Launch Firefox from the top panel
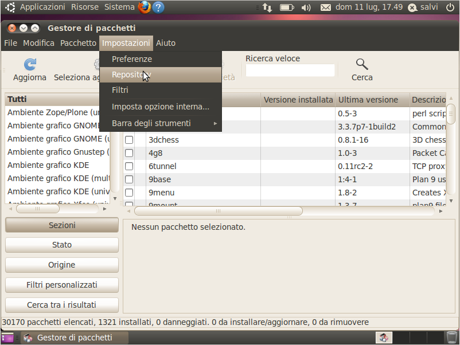This screenshot has width=460, height=345. point(145,7)
